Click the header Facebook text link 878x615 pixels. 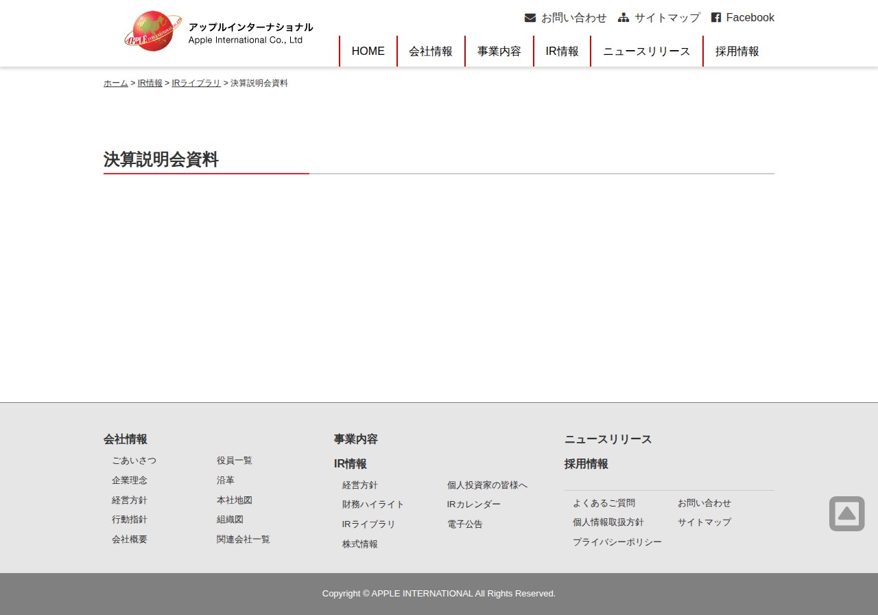(750, 18)
